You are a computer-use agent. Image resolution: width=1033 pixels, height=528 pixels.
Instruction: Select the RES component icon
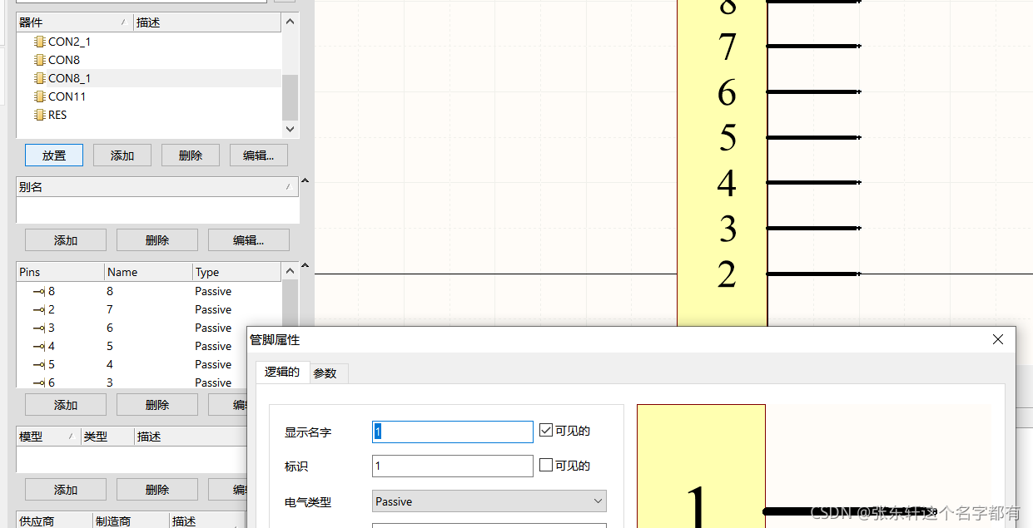[40, 115]
